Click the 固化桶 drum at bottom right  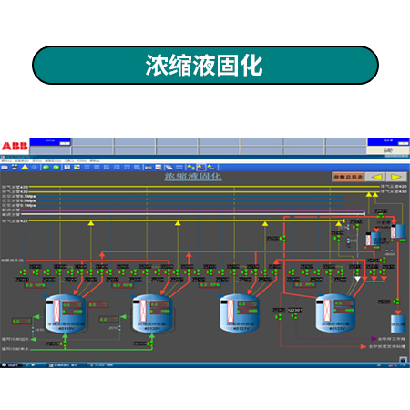click(x=398, y=323)
